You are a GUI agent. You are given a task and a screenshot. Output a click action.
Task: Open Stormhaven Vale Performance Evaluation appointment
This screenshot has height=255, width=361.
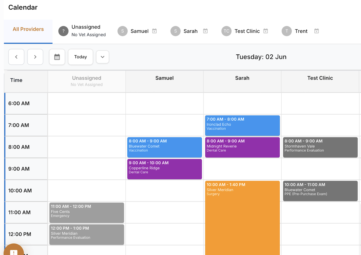(320, 147)
